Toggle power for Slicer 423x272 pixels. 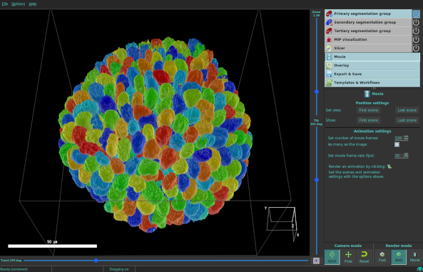click(x=417, y=49)
